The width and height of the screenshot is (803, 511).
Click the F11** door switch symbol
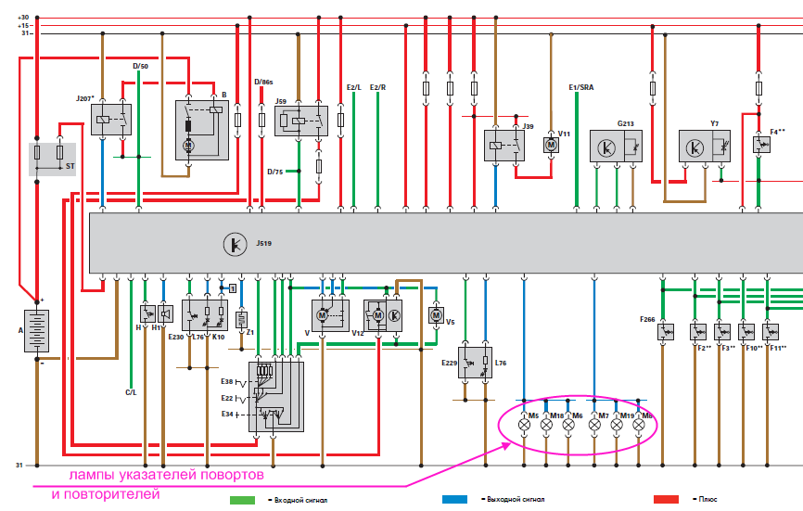771,332
